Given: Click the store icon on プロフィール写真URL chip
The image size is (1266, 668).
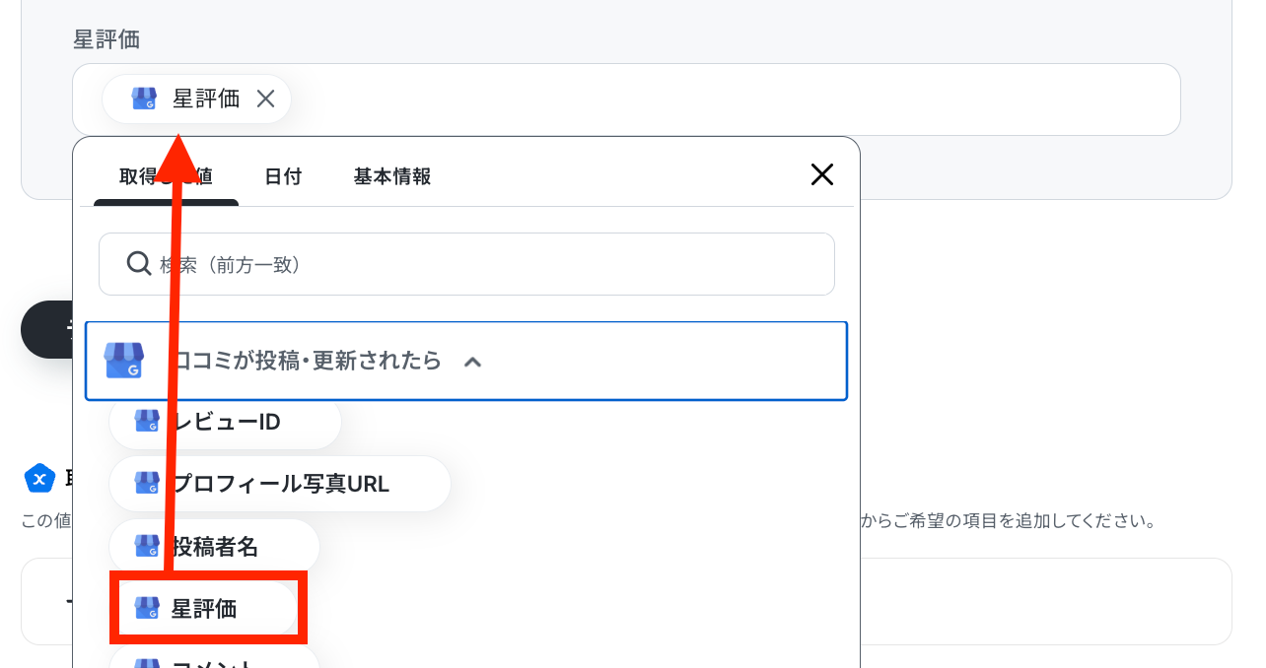Looking at the screenshot, I should (x=147, y=484).
